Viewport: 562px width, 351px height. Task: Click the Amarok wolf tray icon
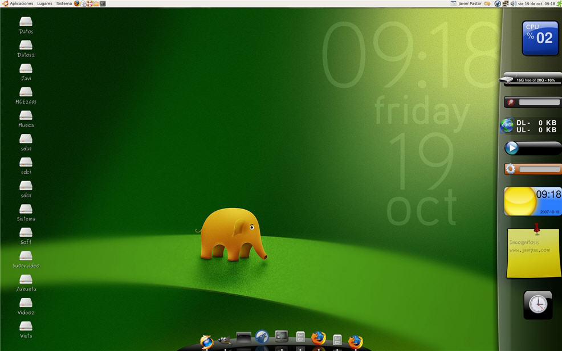498,3
